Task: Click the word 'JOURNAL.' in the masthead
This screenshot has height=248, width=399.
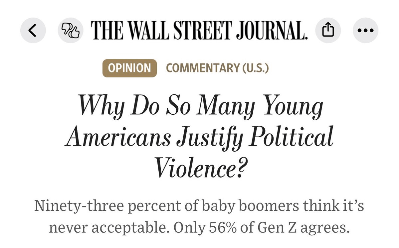Action: pos(272,30)
